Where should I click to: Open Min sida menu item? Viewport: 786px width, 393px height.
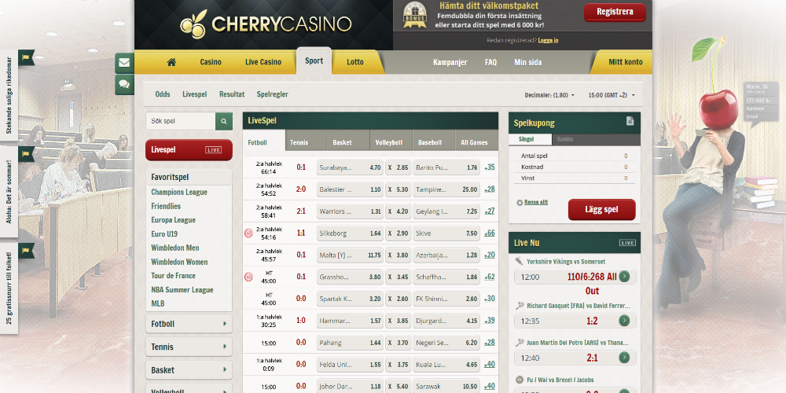[x=528, y=62]
